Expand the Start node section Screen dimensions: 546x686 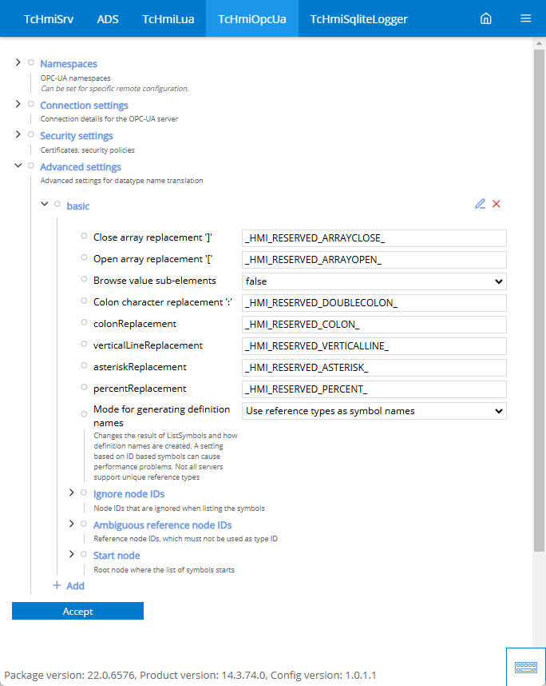(x=72, y=554)
